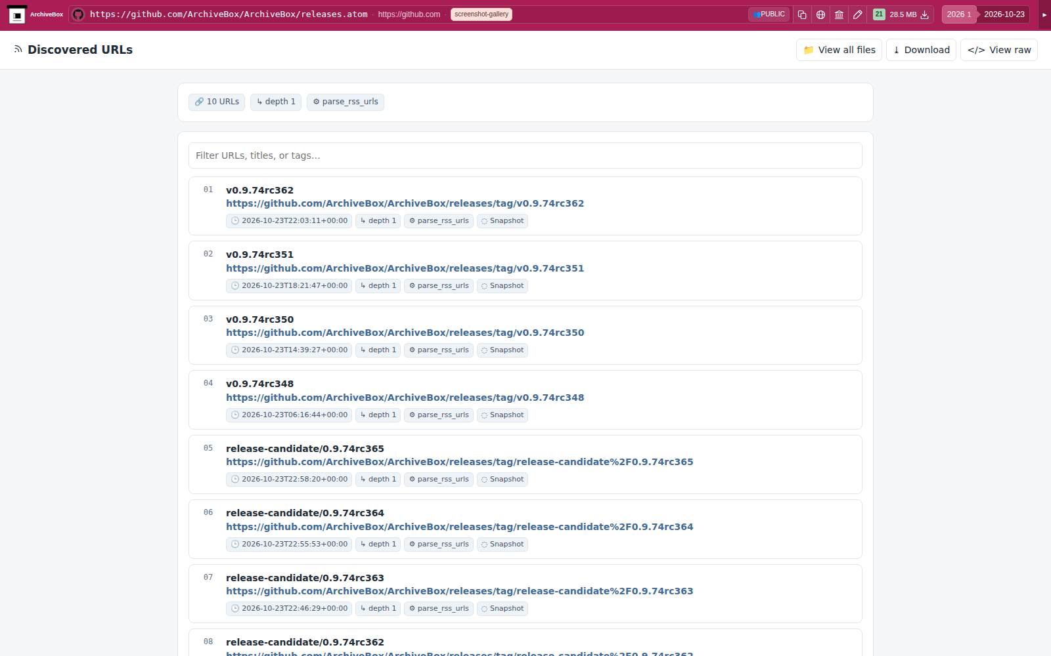Click depth 1 chip in release-candidate/0.9.74rc365 row
The width and height of the screenshot is (1051, 656).
378,480
